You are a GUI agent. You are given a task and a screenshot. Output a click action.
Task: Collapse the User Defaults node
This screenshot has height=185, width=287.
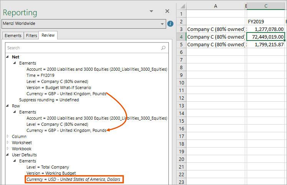[x=7, y=155]
